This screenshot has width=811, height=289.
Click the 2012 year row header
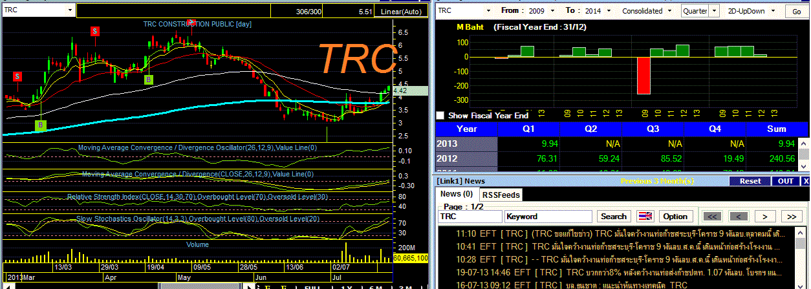click(466, 158)
